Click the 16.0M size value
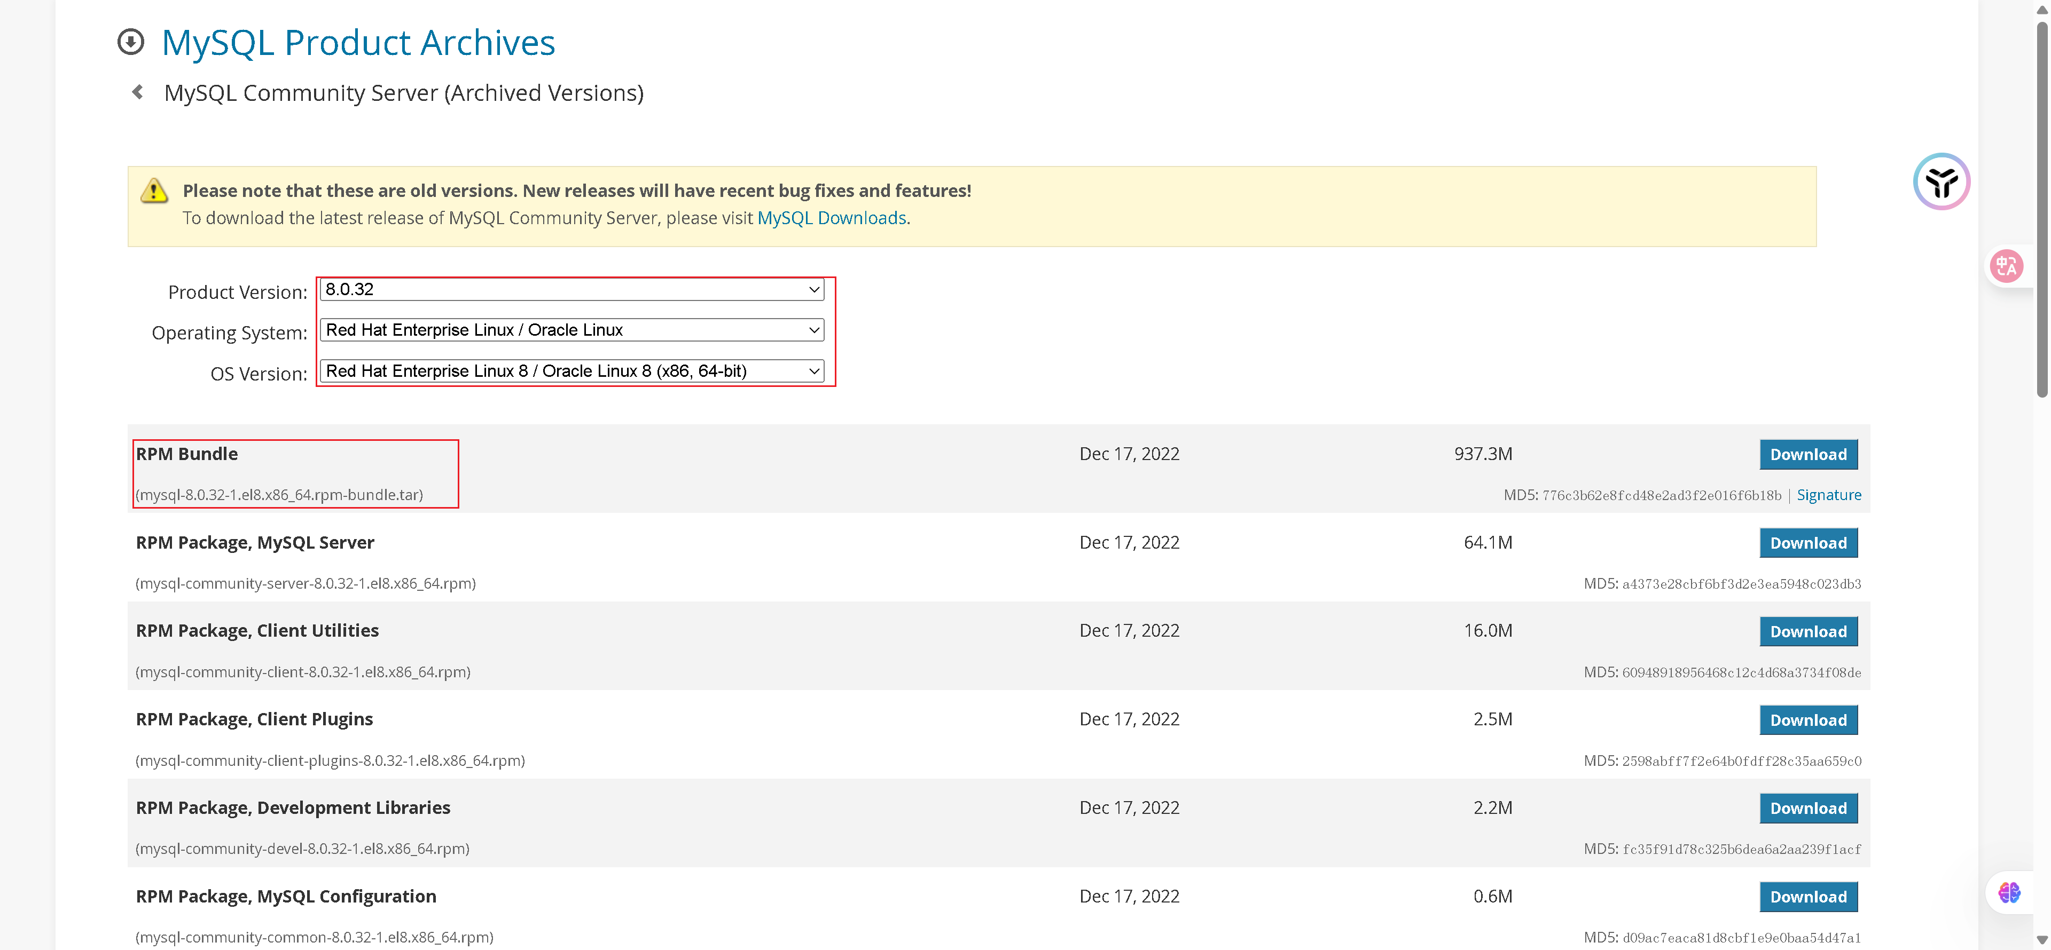Image resolution: width=2051 pixels, height=950 pixels. coord(1488,631)
